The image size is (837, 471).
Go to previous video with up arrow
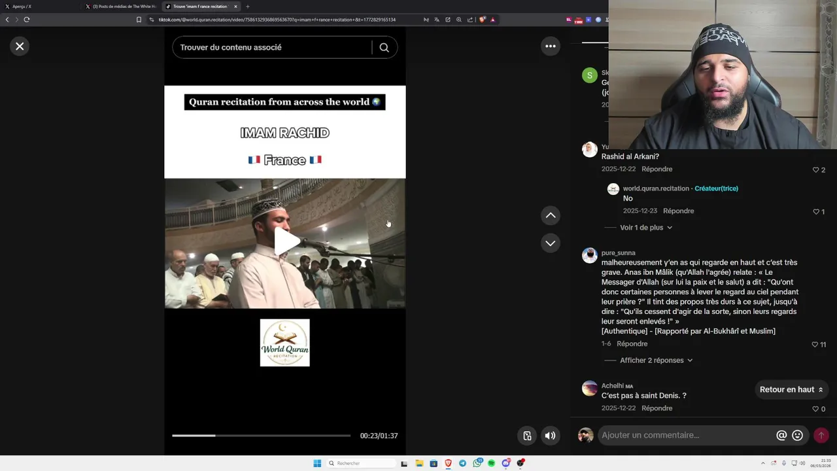(x=551, y=215)
